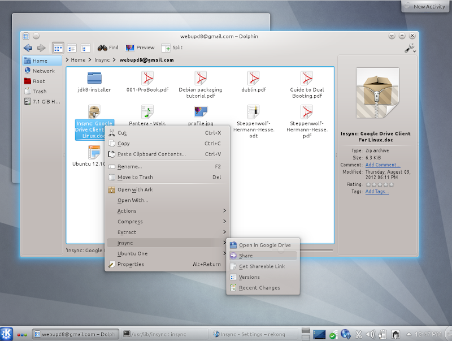Set rating using the star row
Image resolution: width=452 pixels, height=341 pixels.
[x=380, y=184]
